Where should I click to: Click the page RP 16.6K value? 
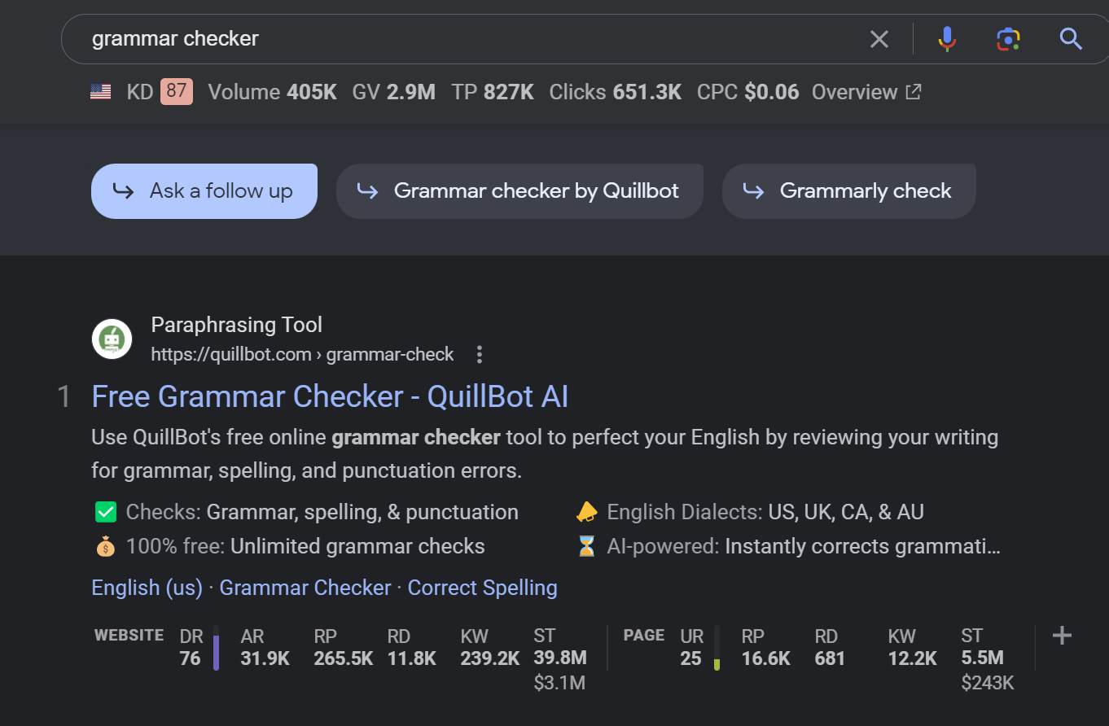point(766,658)
